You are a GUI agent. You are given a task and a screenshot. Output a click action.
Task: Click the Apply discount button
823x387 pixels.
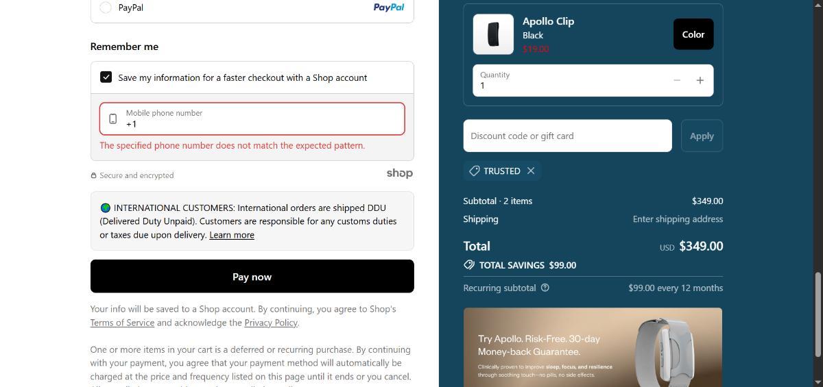[x=701, y=136]
